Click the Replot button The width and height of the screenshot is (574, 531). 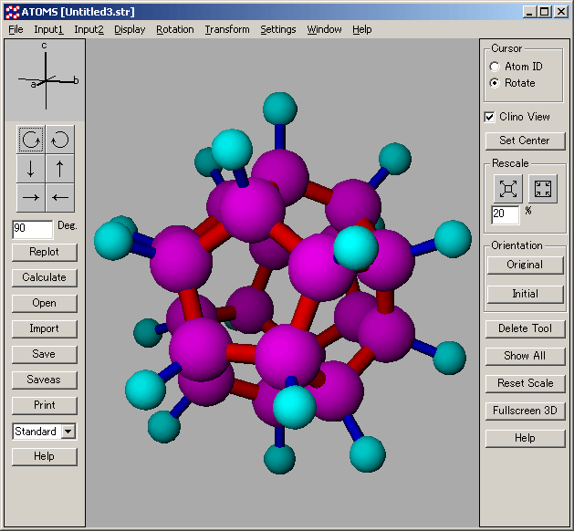pyautogui.click(x=44, y=252)
